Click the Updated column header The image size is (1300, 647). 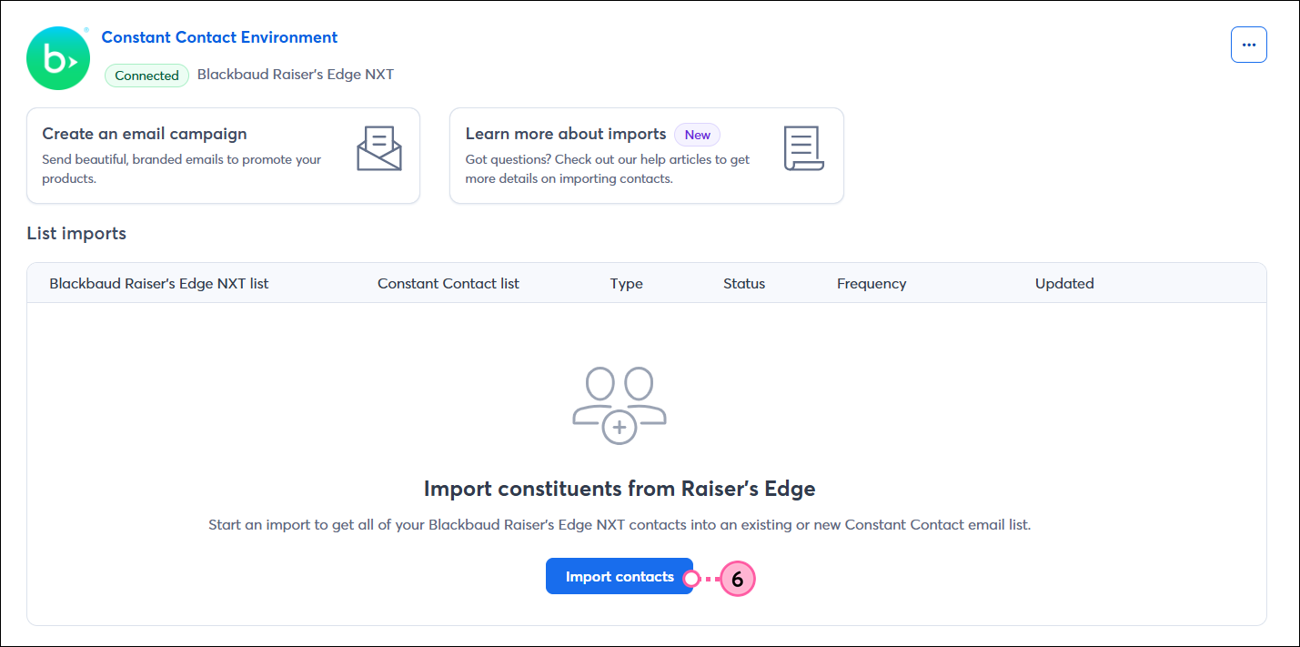[x=1064, y=283]
